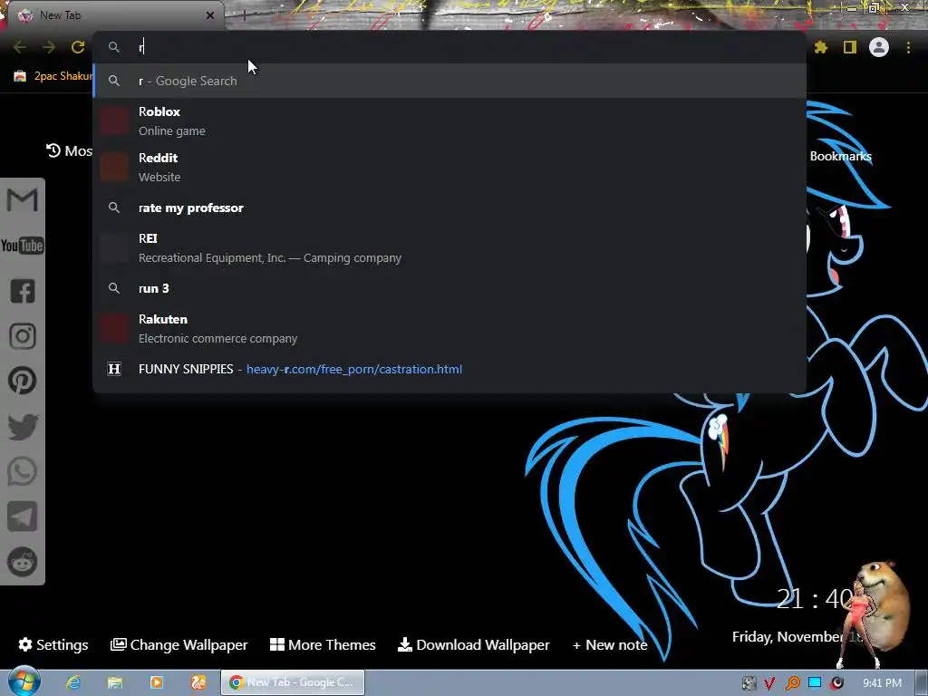Open the Twitter sidebar shortcut
Viewport: 928px width, 696px height.
tap(23, 426)
